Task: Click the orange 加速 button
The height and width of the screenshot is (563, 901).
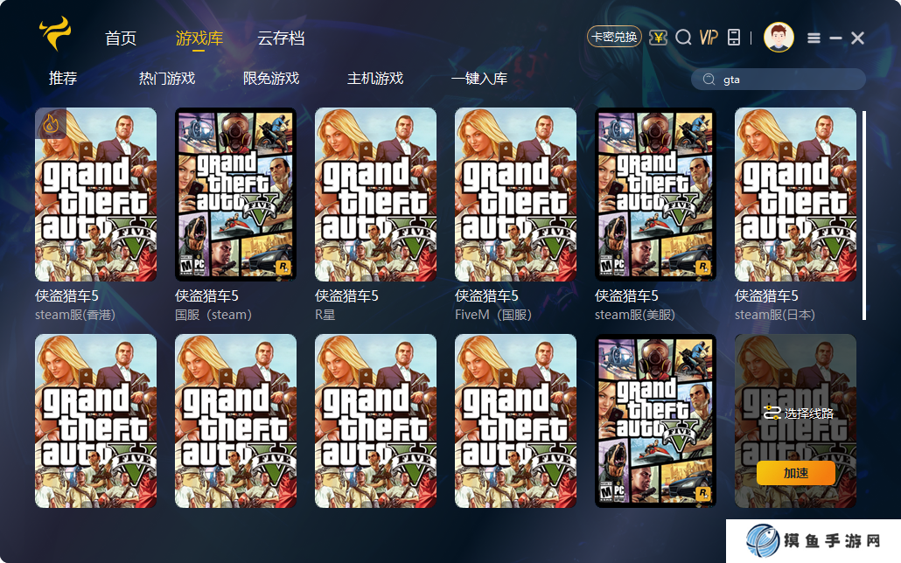Action: (x=796, y=473)
